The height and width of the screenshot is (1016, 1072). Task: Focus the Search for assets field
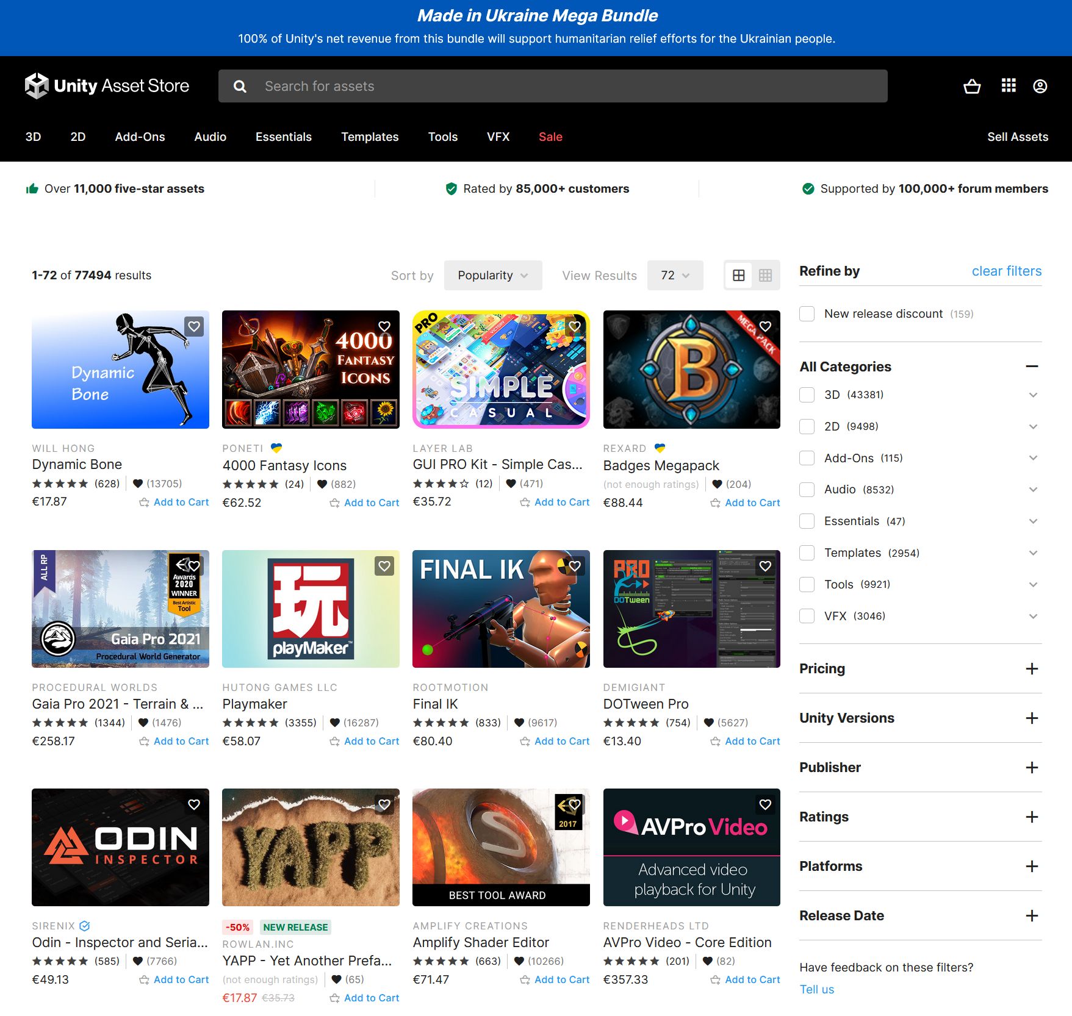click(553, 86)
